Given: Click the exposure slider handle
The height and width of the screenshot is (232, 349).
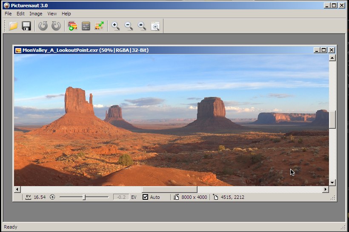Looking at the screenshot, I should tap(84, 197).
